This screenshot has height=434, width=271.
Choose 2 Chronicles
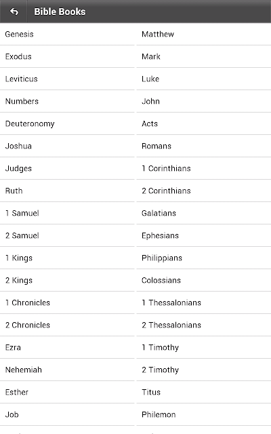click(x=67, y=325)
